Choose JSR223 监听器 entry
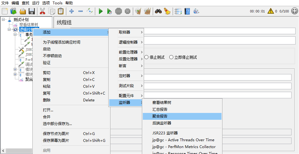Image resolution: width=299 pixels, height=154 pixels. 182,133
